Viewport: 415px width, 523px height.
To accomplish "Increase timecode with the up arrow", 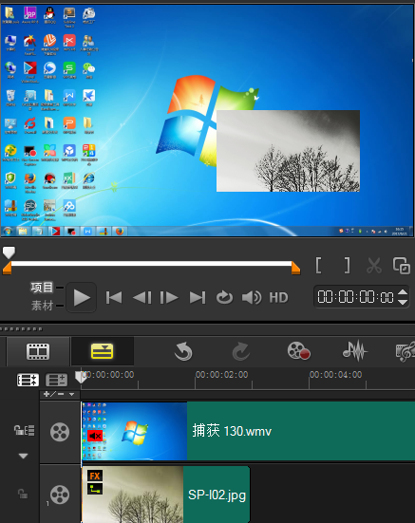I will coord(403,292).
